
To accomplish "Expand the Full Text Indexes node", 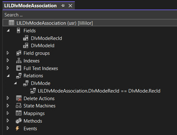I will [8, 68].
